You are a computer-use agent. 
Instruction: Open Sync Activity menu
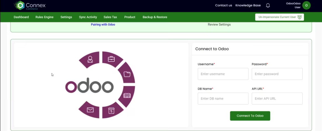tap(88, 17)
